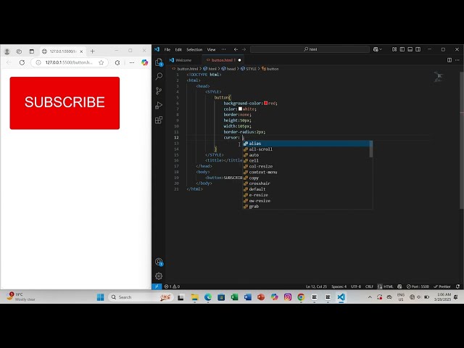Screen dimensions: 464x348
Task: Click the SUBSCRIBE button in the browser
Action: [65, 103]
